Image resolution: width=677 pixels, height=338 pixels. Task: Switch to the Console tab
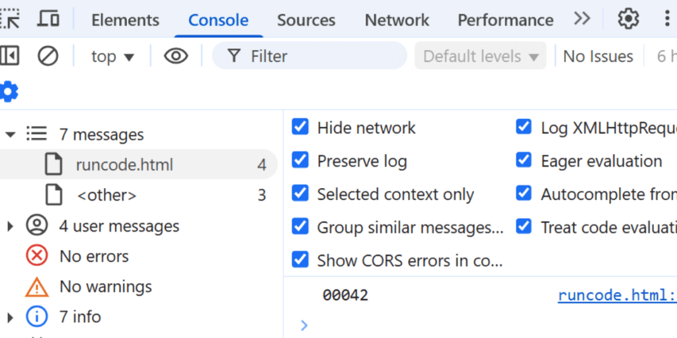pos(218,20)
